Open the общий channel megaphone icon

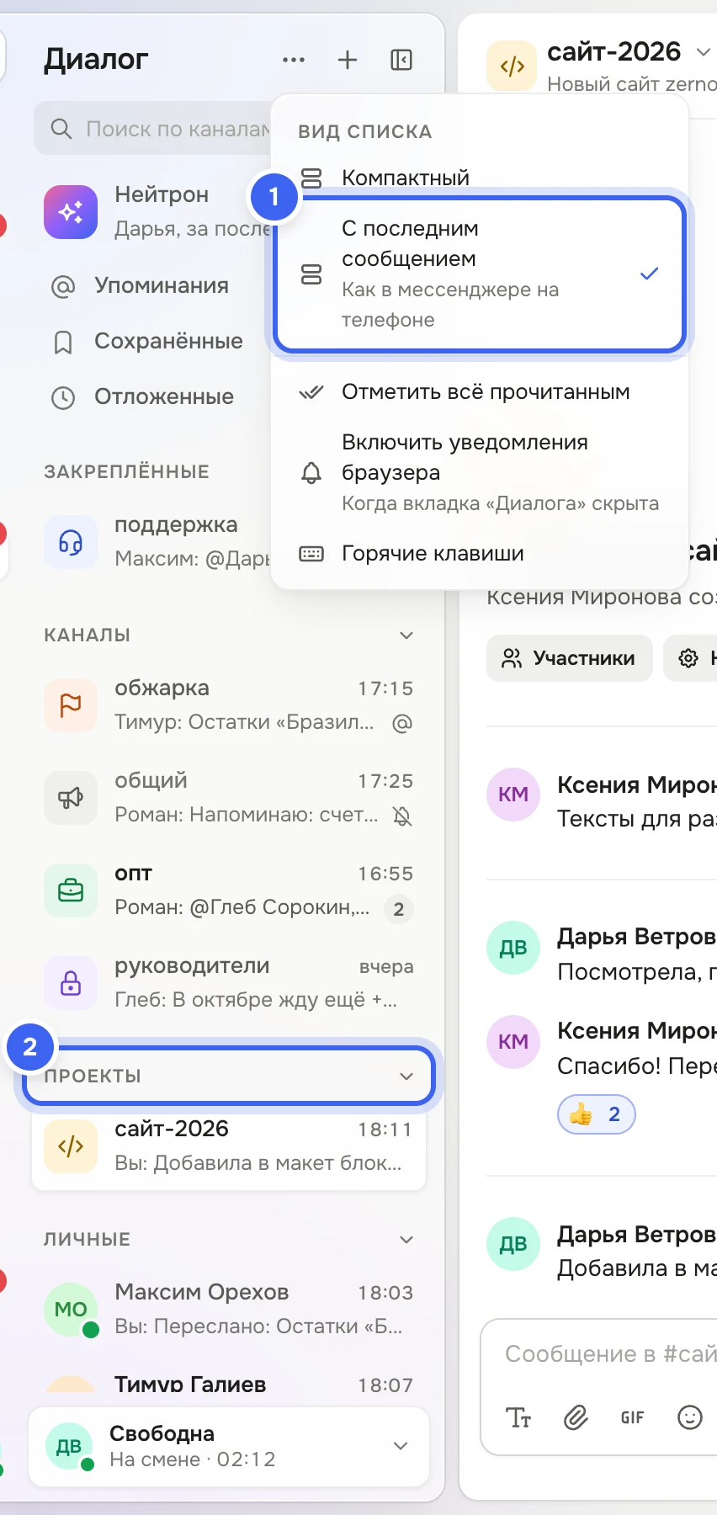click(x=71, y=797)
